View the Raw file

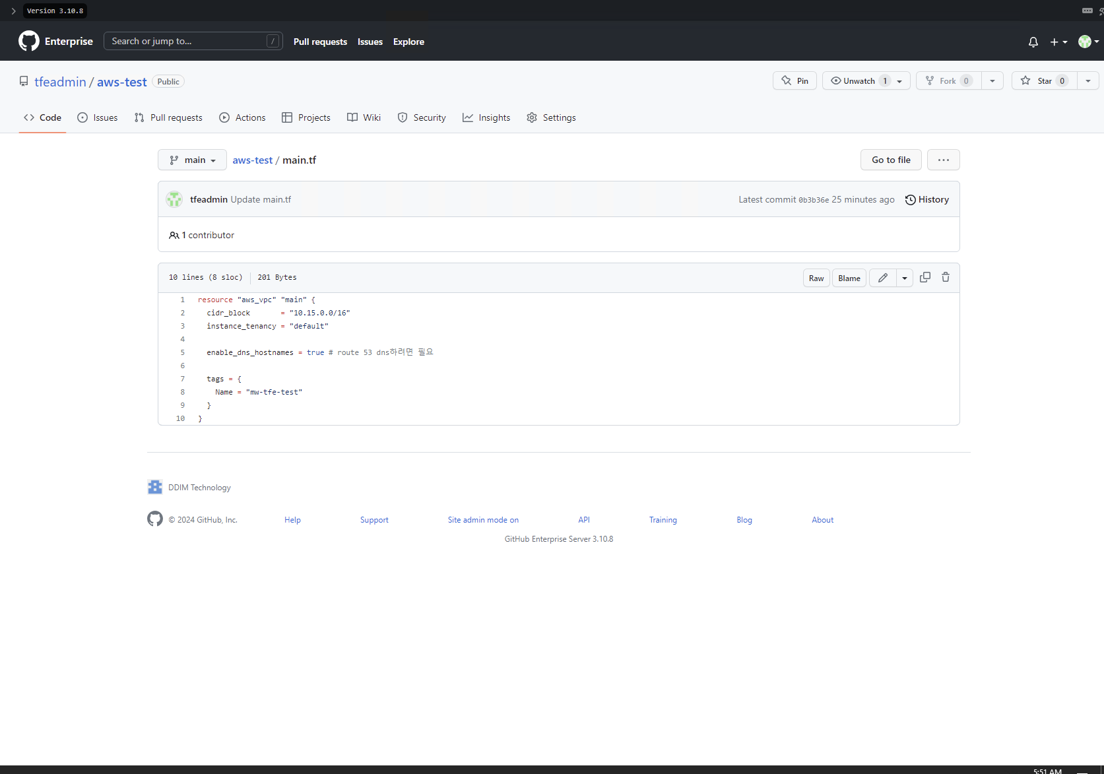[x=816, y=278]
